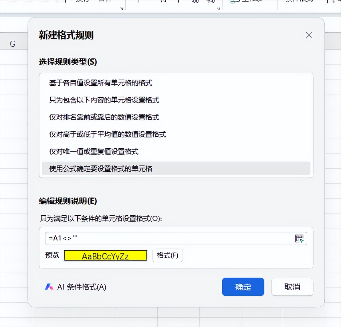Click the yellow AaBbCcYyZz preview swatch
The width and height of the screenshot is (341, 327).
(106, 256)
